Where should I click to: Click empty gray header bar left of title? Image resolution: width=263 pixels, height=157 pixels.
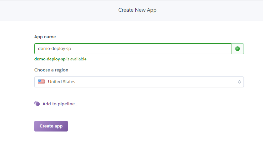coord(50,10)
